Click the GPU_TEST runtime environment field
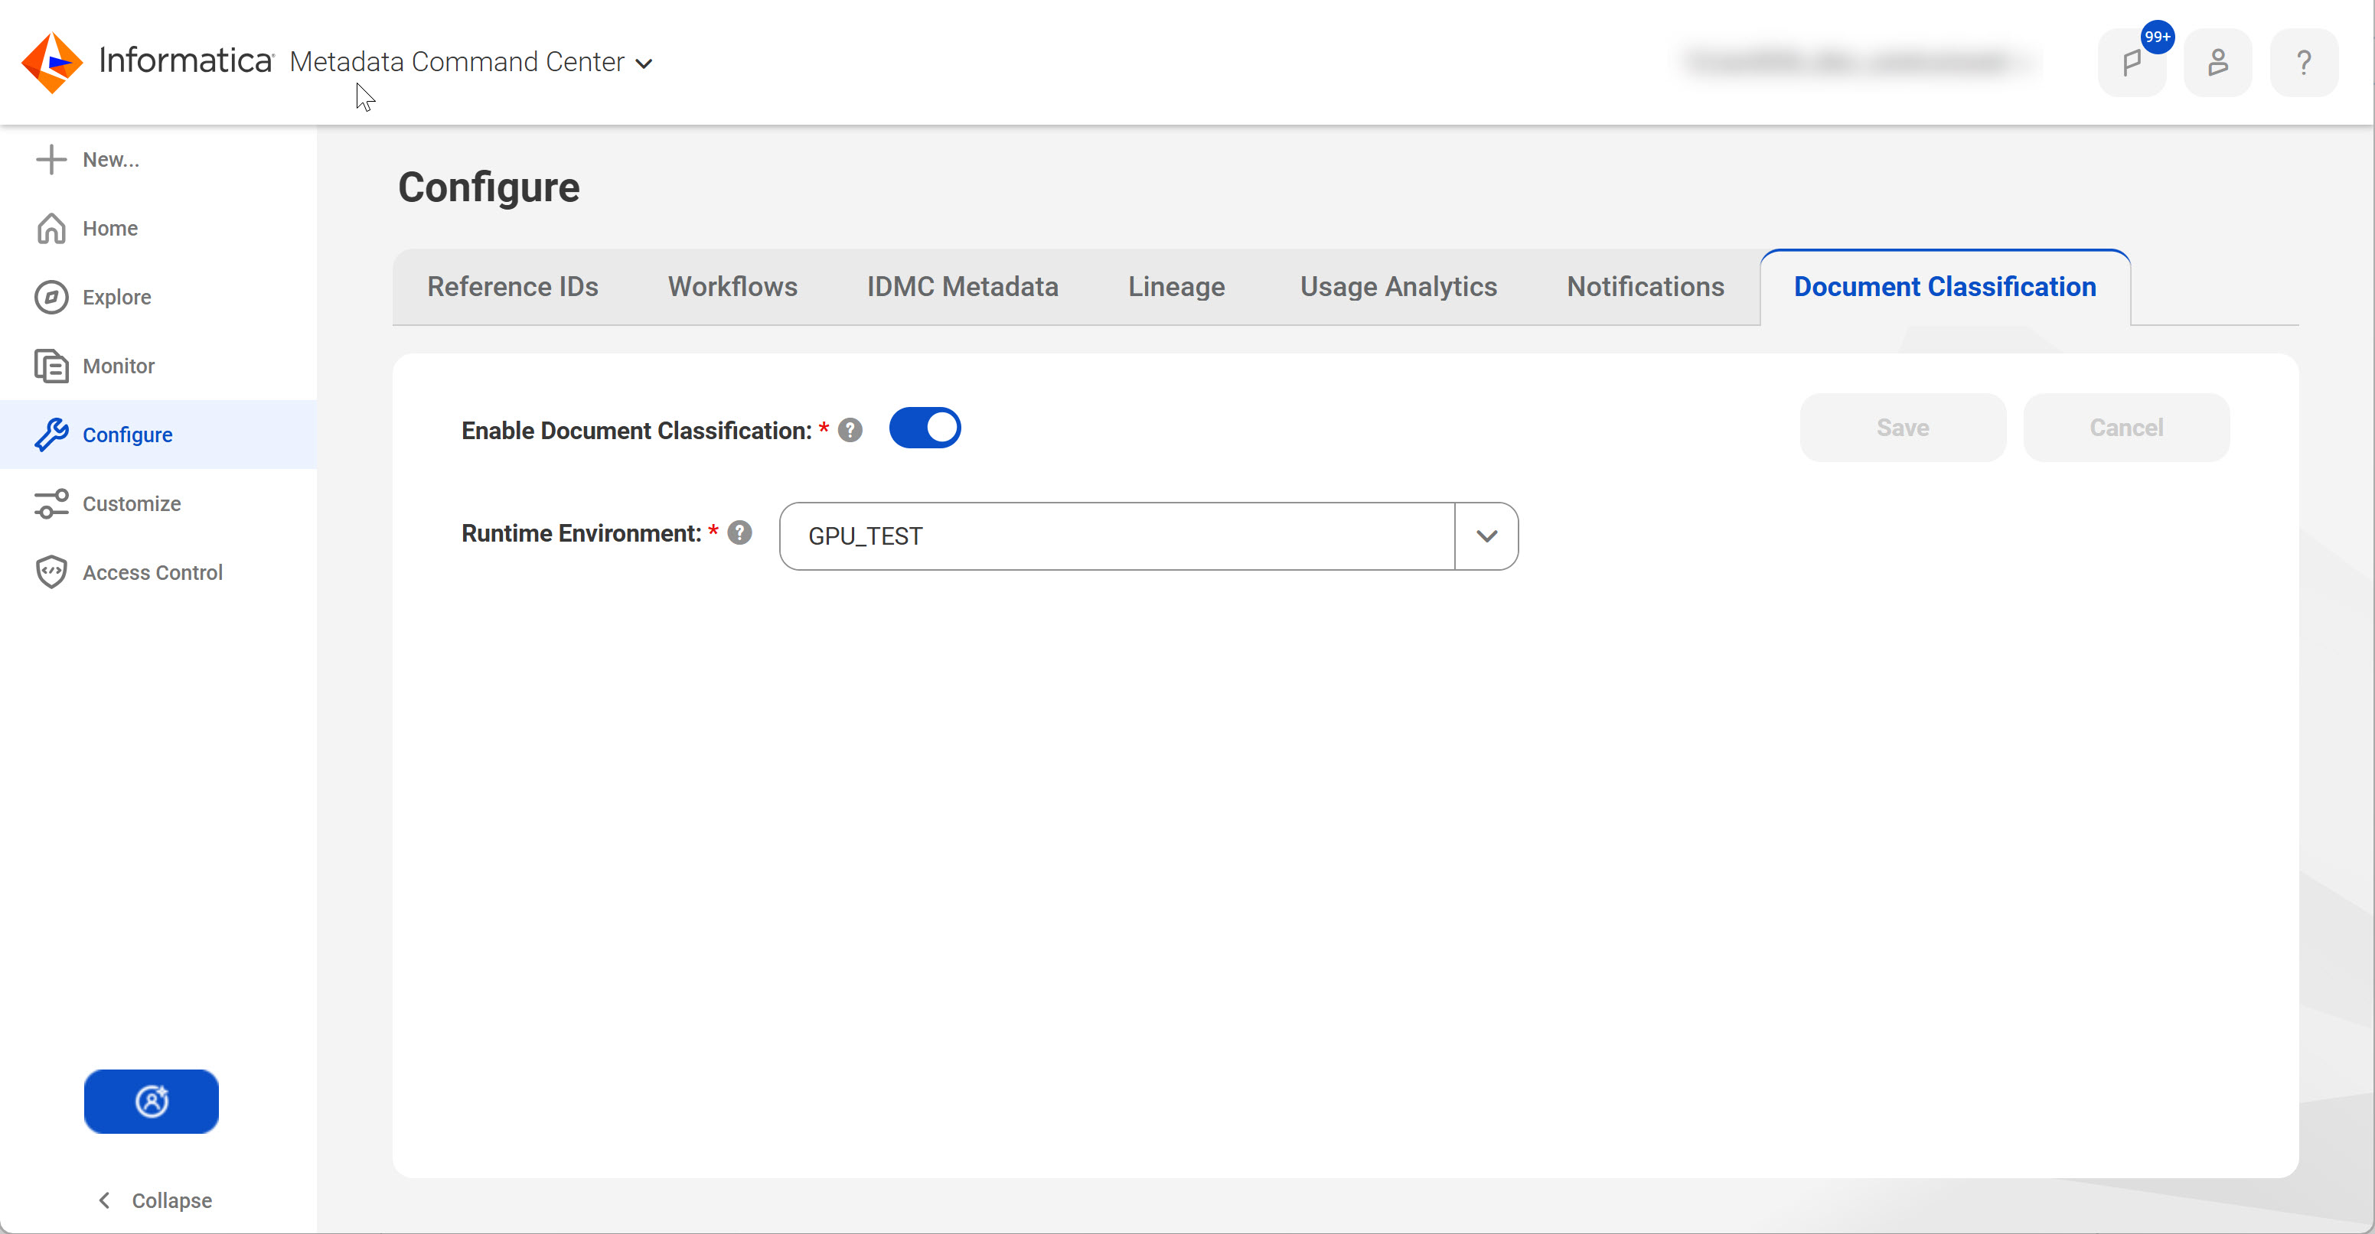This screenshot has height=1234, width=2375. (1117, 536)
